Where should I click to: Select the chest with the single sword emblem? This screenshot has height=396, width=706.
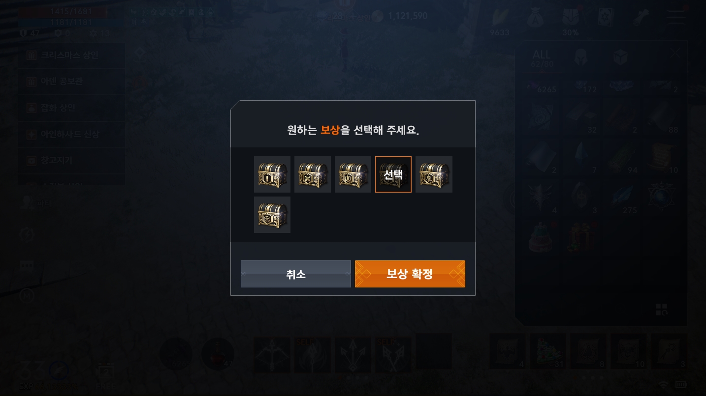click(x=272, y=174)
